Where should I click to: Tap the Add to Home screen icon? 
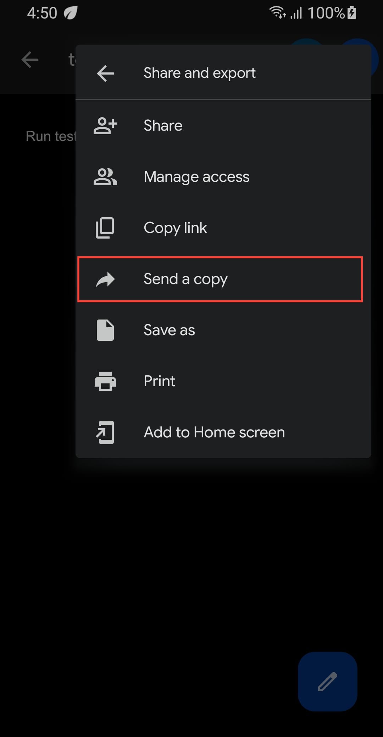(x=105, y=432)
